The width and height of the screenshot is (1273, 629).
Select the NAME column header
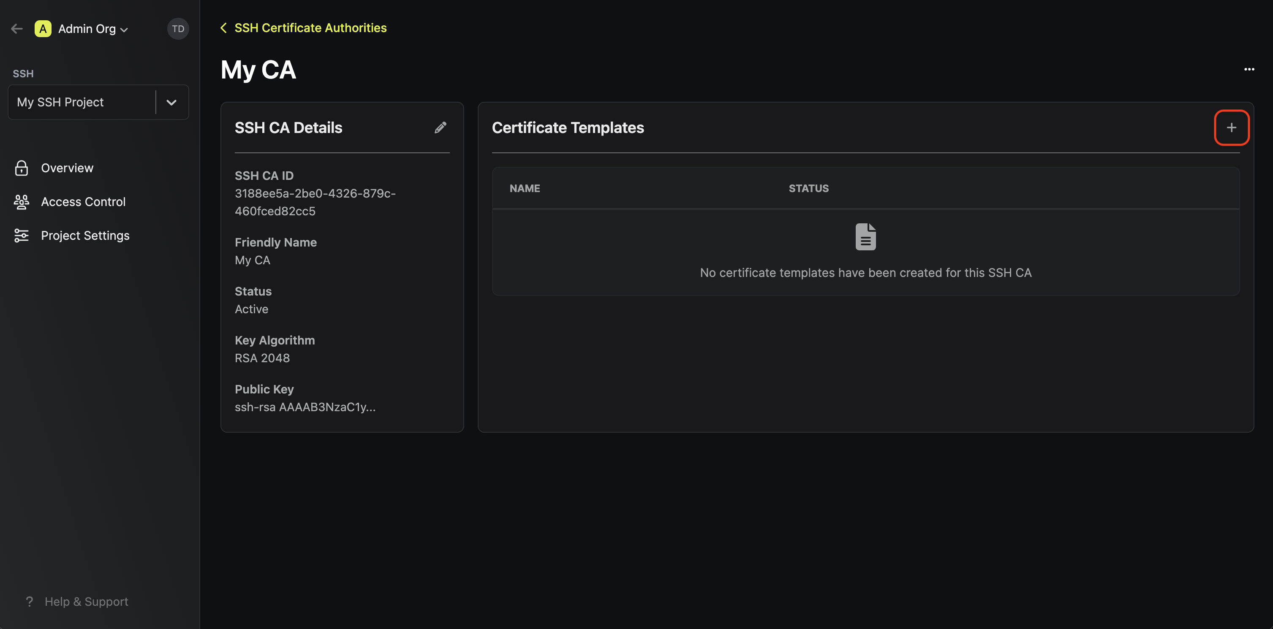(x=525, y=188)
